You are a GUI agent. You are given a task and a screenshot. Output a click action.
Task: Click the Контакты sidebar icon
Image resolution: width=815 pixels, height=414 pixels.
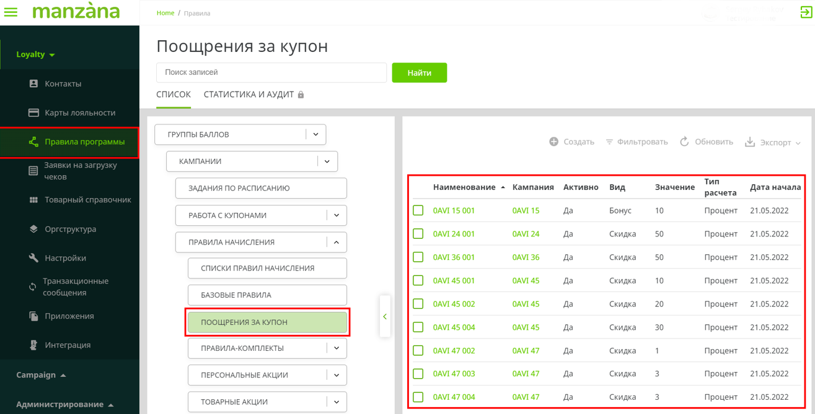click(x=33, y=84)
